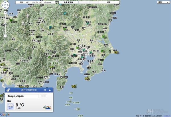171x117 pixels.
Task: Collapse the 現在の気象状況 panel with triangle
Action: coord(50,90)
